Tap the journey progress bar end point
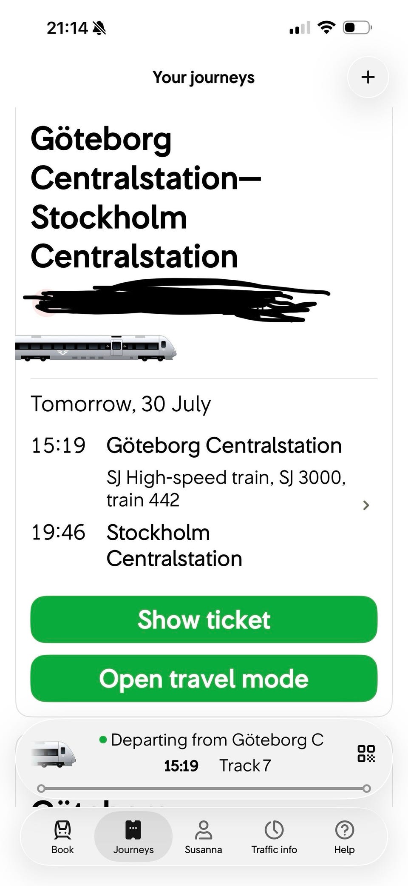The width and height of the screenshot is (408, 886). click(367, 789)
